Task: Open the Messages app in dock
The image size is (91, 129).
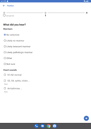Action: [42, 126]
